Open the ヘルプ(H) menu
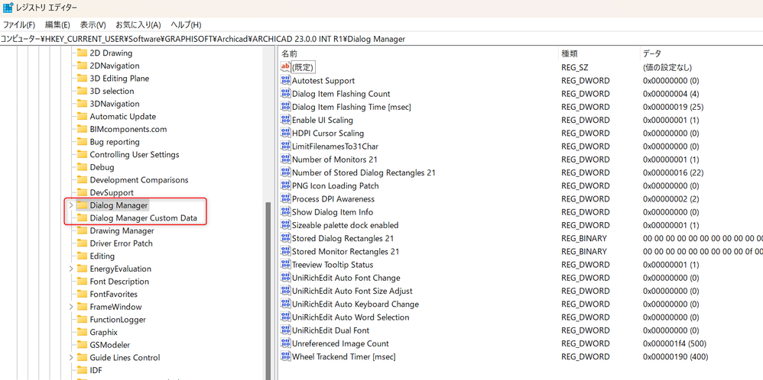Image resolution: width=763 pixels, height=380 pixels. pyautogui.click(x=186, y=24)
